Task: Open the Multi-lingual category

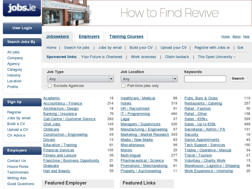Action: point(131,155)
